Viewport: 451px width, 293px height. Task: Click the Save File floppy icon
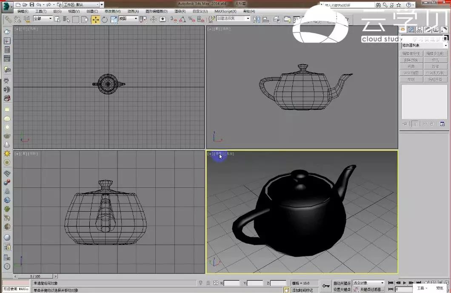pyautogui.click(x=31, y=5)
